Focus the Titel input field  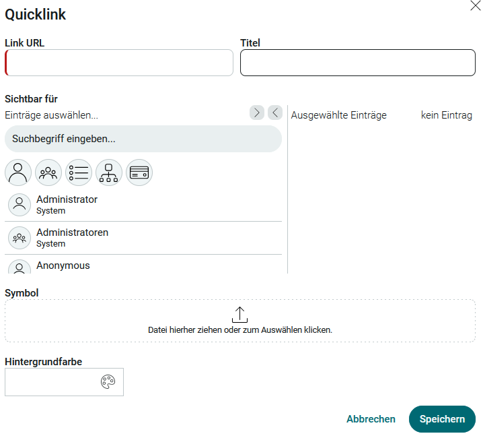[x=358, y=63]
